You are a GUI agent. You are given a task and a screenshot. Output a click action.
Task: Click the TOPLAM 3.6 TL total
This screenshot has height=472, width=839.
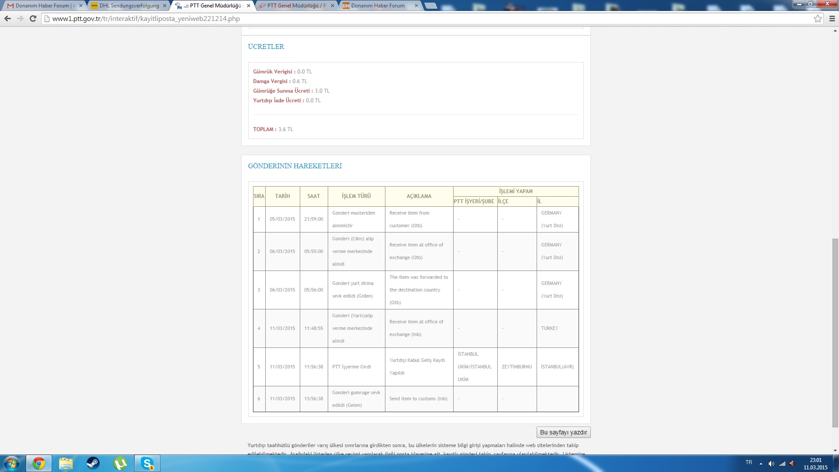[x=273, y=129]
